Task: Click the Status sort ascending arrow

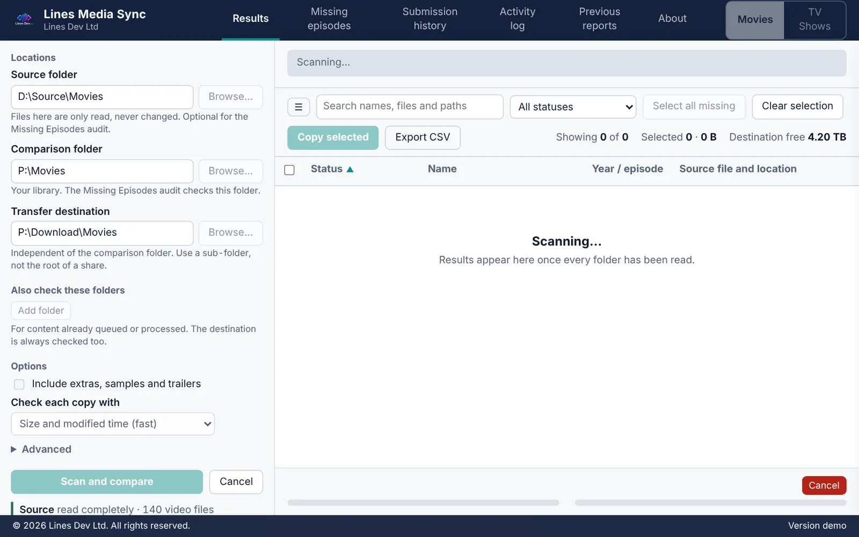Action: pyautogui.click(x=350, y=169)
